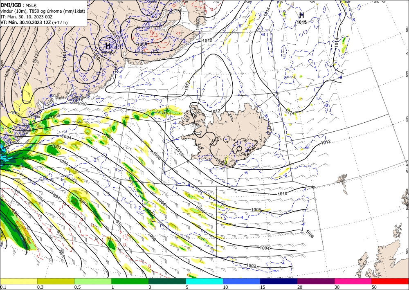The width and height of the screenshot is (409, 290).
Task: Click the legend value 5
Action: click(x=187, y=287)
